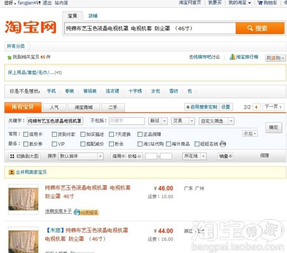Switch to the 店铺 search tab
This screenshot has width=287, height=253.
(93, 16)
